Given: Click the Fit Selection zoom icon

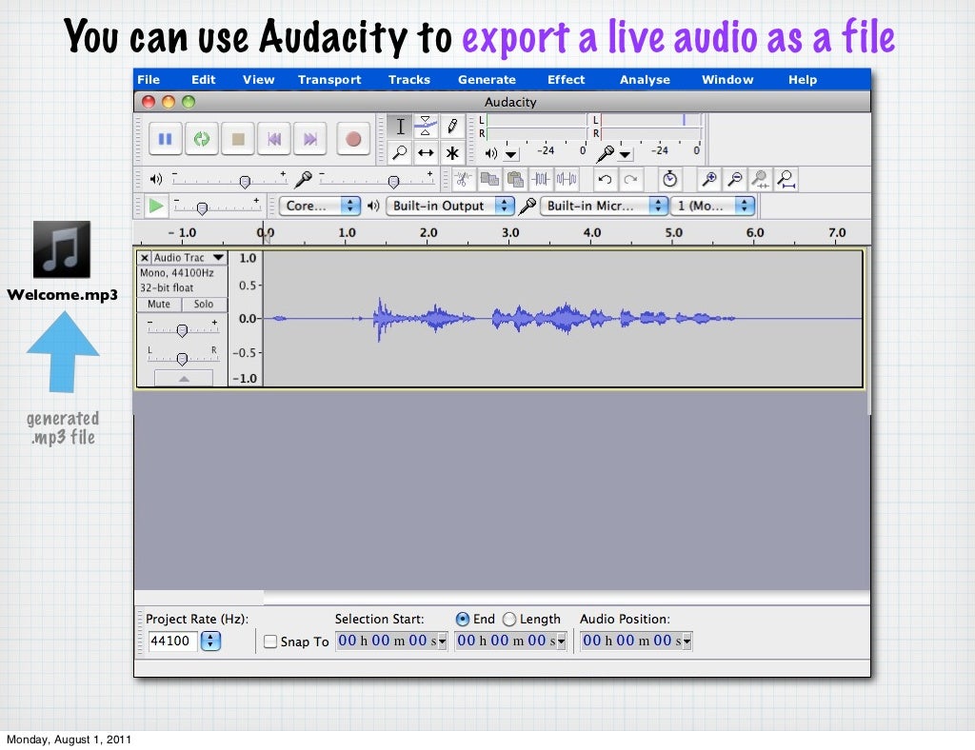Looking at the screenshot, I should (760, 180).
